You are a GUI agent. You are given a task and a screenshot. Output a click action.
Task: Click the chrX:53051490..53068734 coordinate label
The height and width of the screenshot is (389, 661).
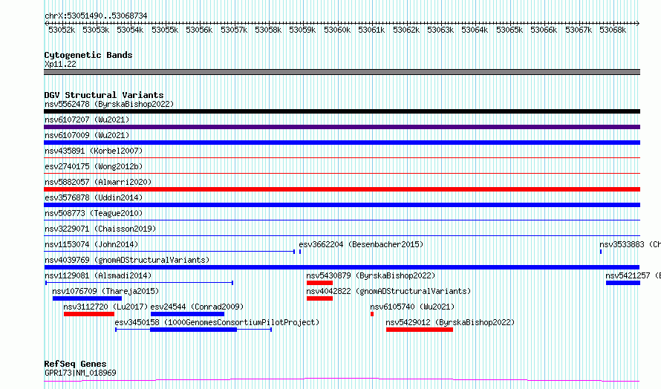96,16
